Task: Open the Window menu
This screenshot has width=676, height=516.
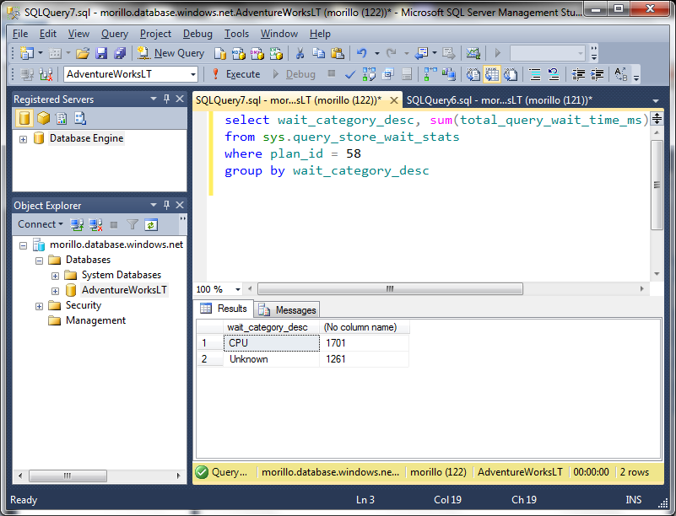Action: click(x=279, y=34)
